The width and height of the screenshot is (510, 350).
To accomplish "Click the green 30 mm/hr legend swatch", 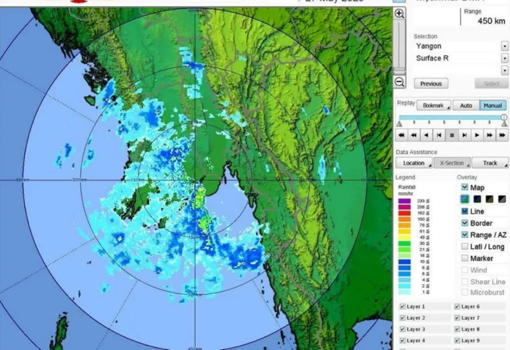I will (x=404, y=243).
